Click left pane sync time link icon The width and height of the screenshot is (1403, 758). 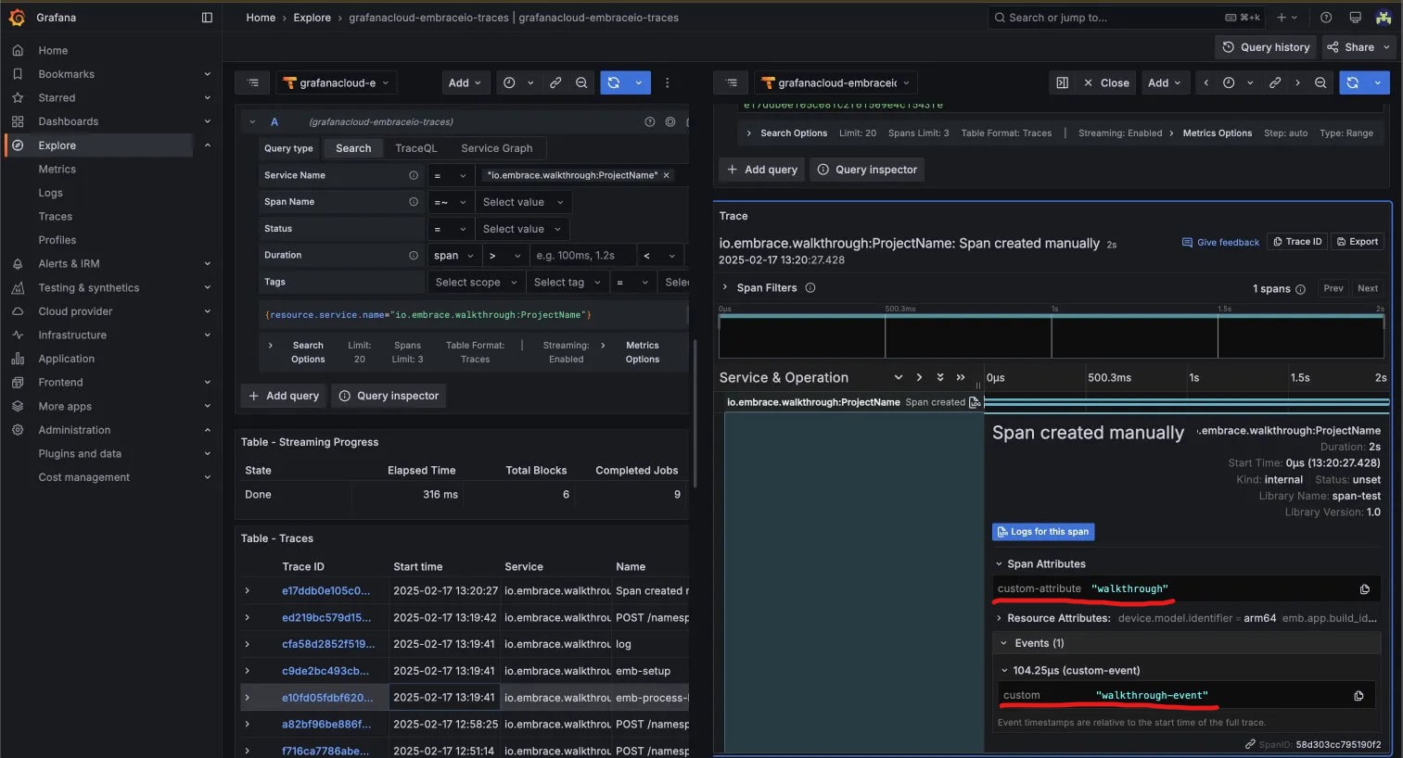[x=555, y=82]
